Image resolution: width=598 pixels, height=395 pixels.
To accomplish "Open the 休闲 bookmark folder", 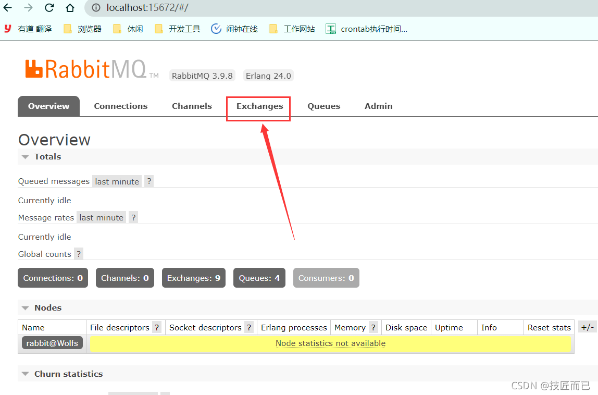I will click(x=128, y=29).
